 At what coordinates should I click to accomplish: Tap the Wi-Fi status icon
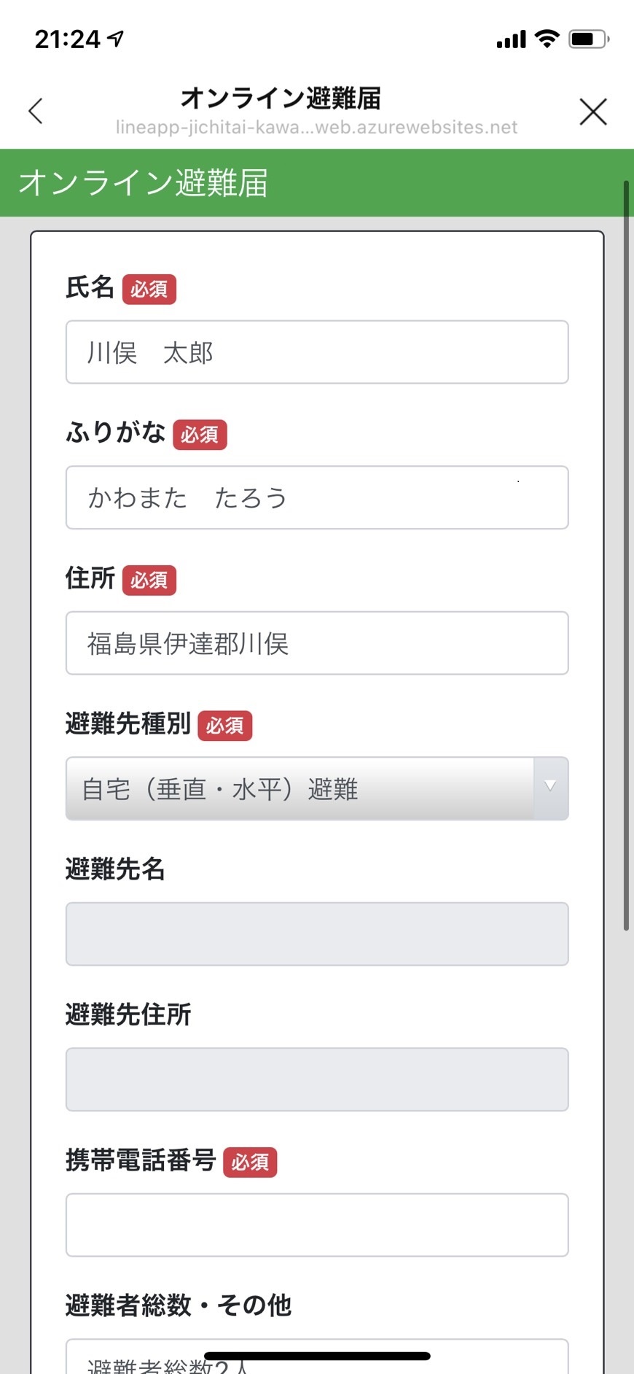(547, 39)
